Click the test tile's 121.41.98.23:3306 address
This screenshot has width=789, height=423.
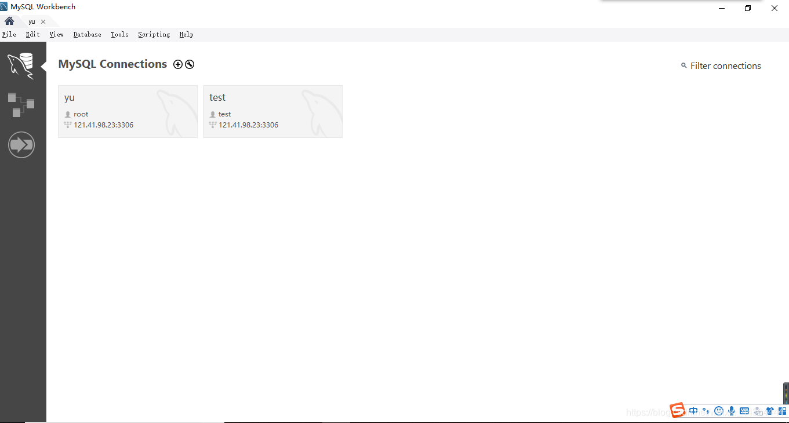pyautogui.click(x=248, y=125)
